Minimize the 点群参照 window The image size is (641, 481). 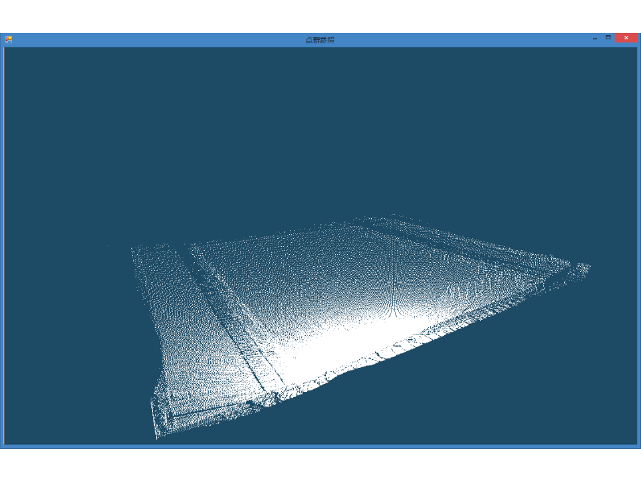595,38
